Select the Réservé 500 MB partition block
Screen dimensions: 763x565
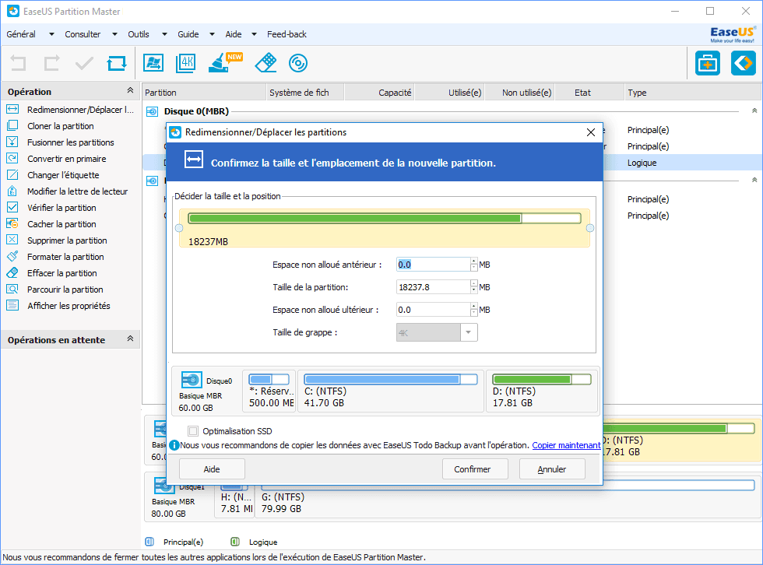pos(269,391)
